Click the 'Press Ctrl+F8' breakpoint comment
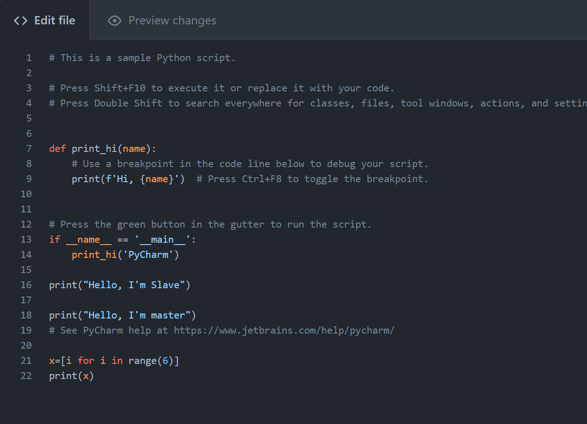The image size is (587, 424). pos(312,179)
